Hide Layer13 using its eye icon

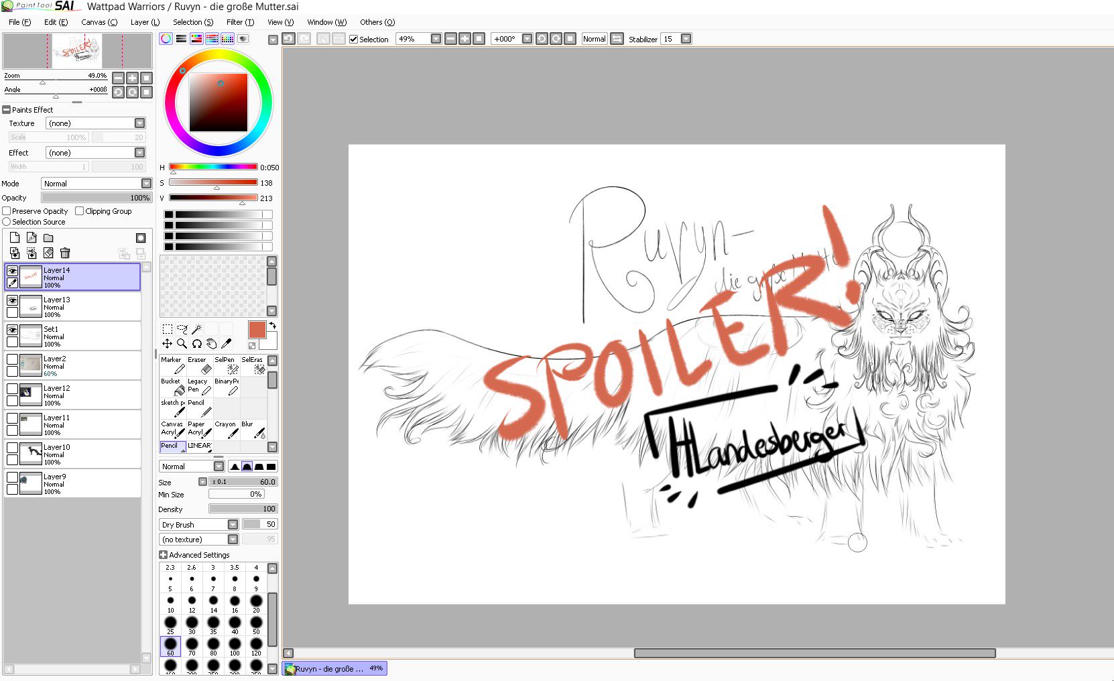[x=12, y=300]
